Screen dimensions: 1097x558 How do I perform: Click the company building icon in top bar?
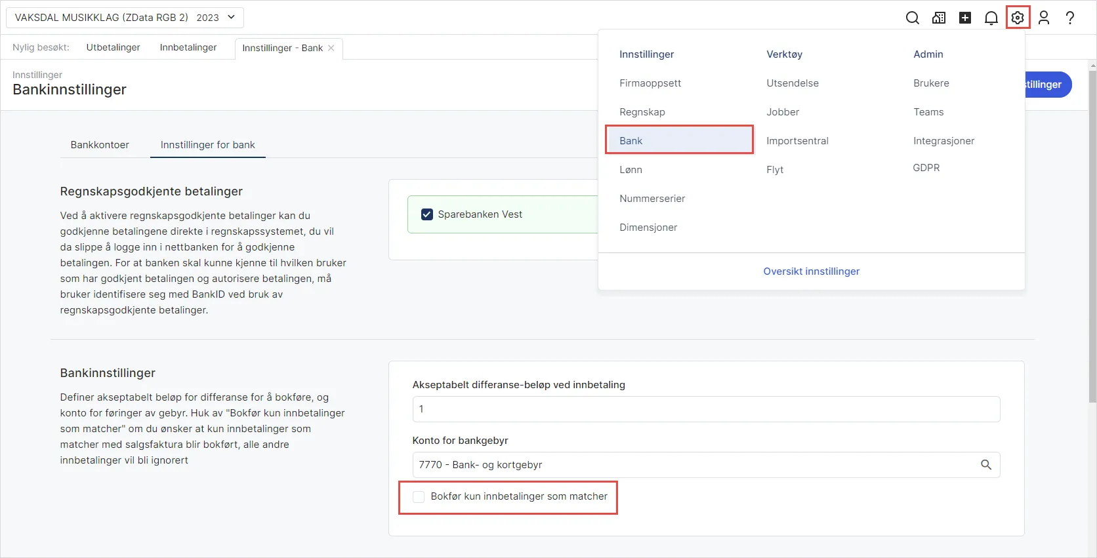tap(939, 18)
